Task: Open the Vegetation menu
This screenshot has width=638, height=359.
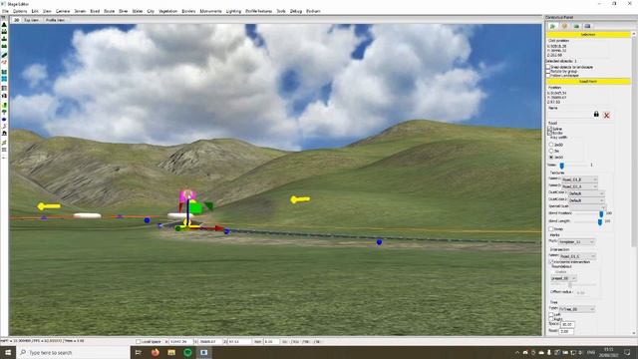Action: click(x=167, y=11)
